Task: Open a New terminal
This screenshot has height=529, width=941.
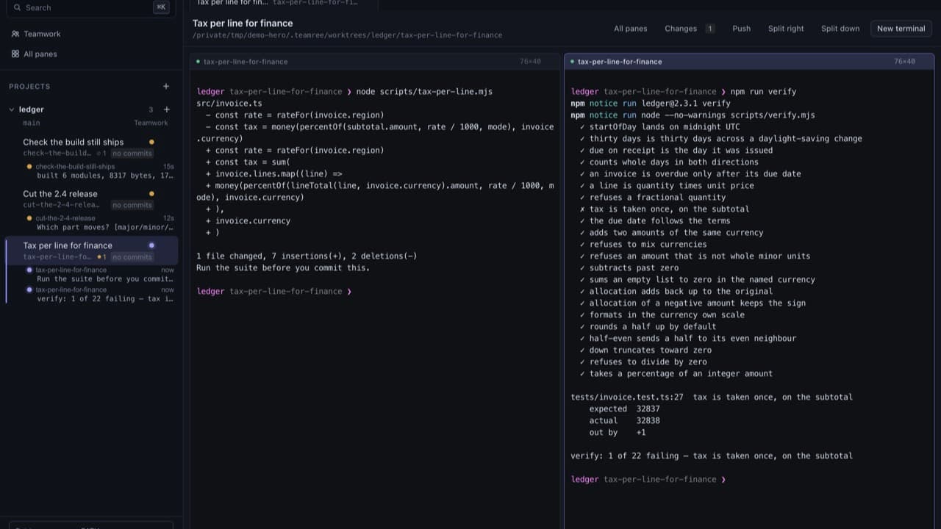Action: [x=901, y=29]
